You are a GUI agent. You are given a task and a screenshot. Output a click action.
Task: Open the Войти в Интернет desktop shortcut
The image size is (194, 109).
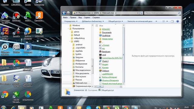[x=28, y=33]
